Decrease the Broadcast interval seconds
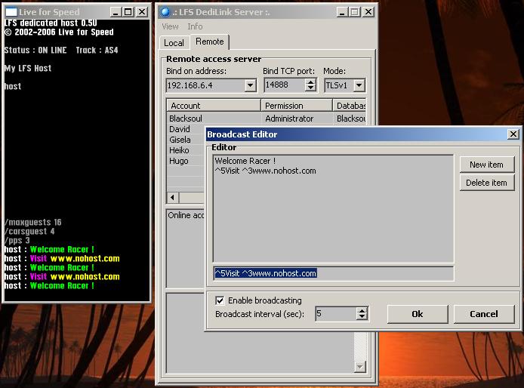The width and height of the screenshot is (524, 388). 362,317
